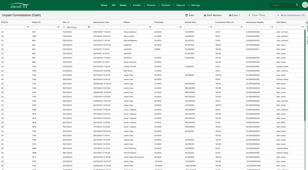Click Patient ID 1325 cell
The height and width of the screenshot is (170, 308).
coord(34,66)
